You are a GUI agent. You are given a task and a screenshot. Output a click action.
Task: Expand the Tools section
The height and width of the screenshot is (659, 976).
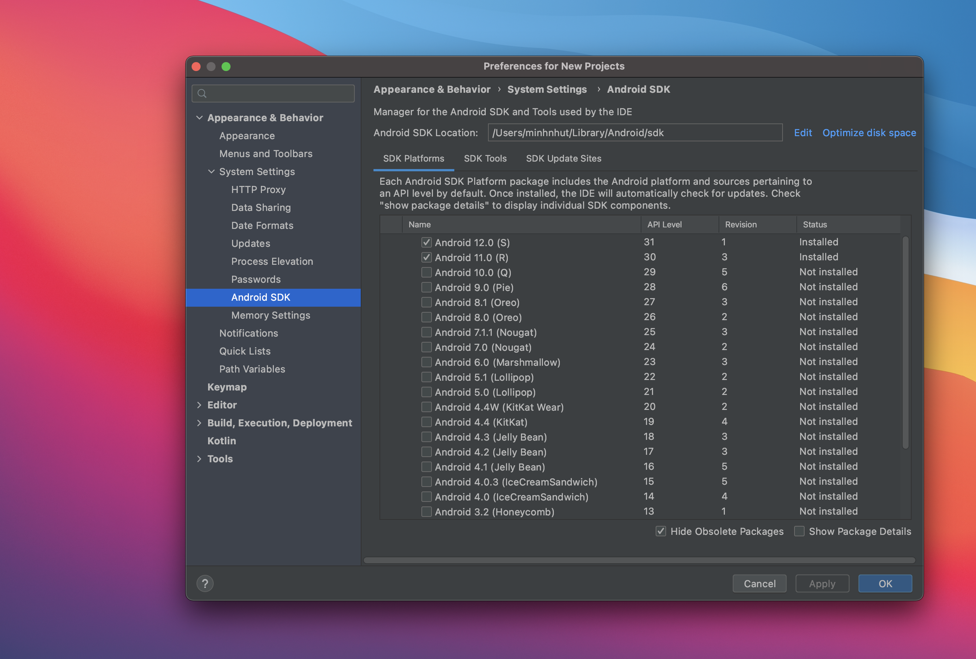point(199,459)
